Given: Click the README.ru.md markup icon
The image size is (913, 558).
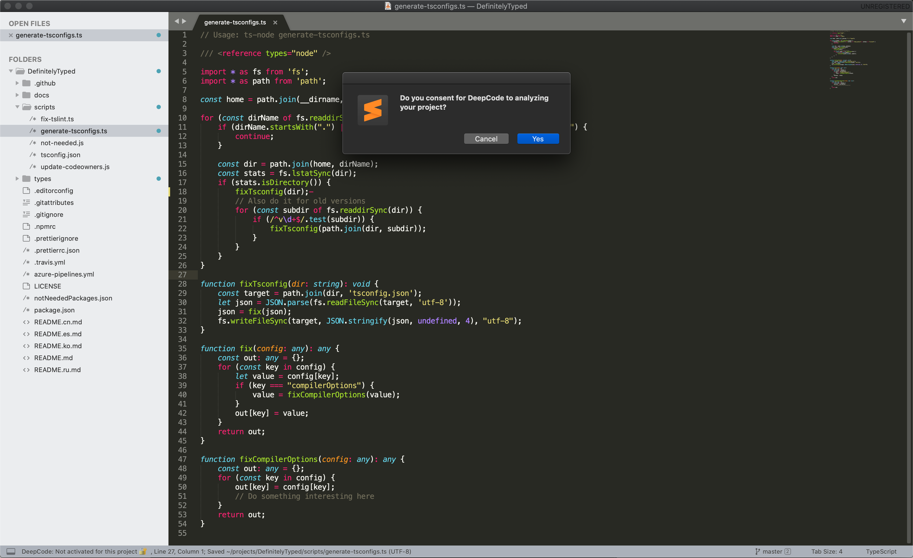Looking at the screenshot, I should (x=26, y=370).
